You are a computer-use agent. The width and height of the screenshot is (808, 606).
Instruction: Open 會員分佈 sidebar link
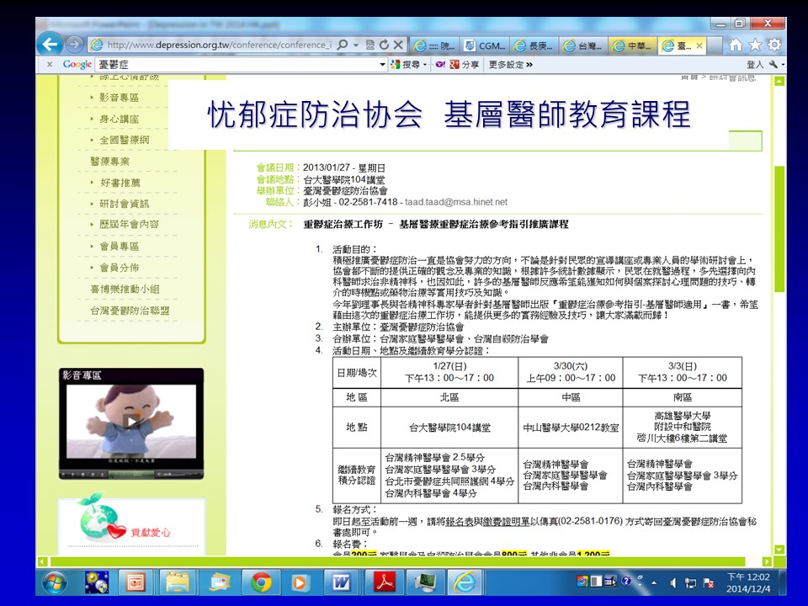119,268
